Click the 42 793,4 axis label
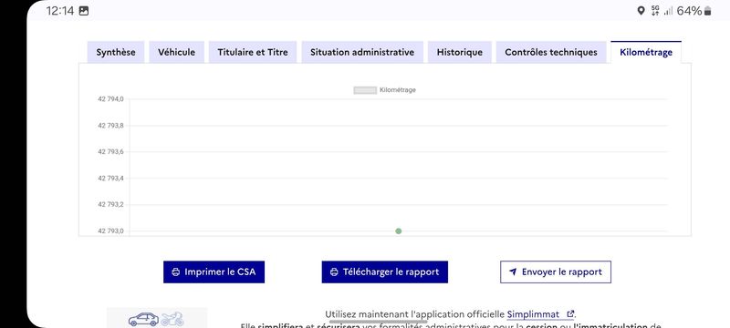Screen dimensions: 730x328 tap(110, 178)
